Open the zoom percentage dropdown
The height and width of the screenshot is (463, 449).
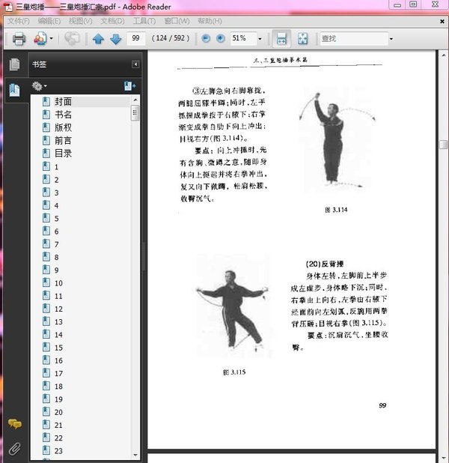pyautogui.click(x=259, y=38)
